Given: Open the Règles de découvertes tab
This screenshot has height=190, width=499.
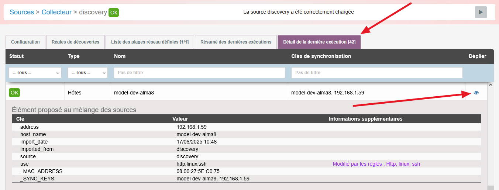Looking at the screenshot, I should [x=75, y=42].
